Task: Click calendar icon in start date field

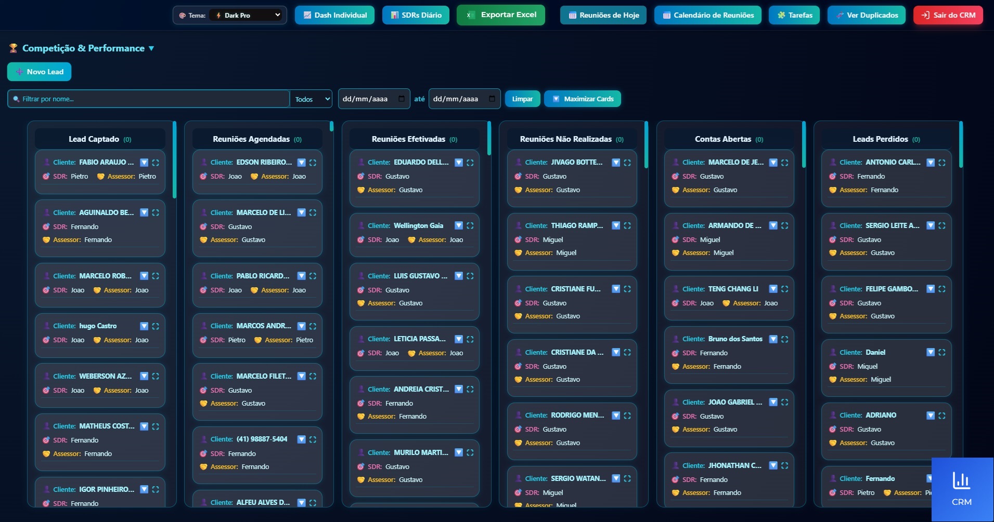Action: coord(402,99)
